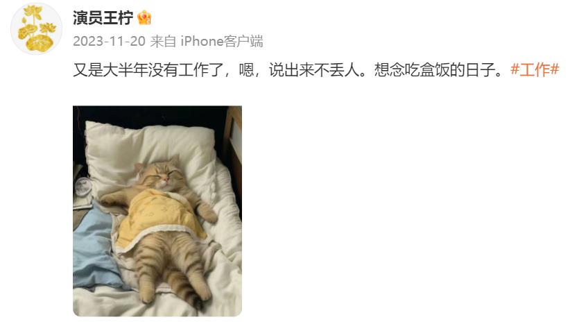Click the small round object beside the pillow
The image size is (570, 324).
pyautogui.click(x=83, y=187)
